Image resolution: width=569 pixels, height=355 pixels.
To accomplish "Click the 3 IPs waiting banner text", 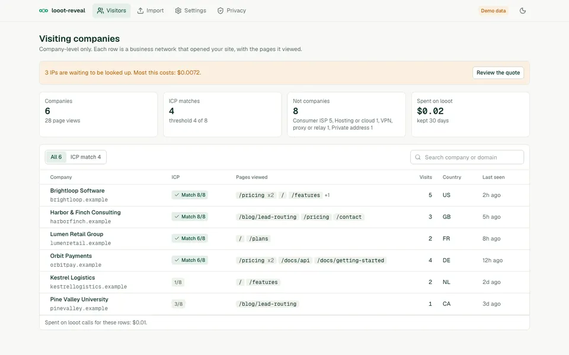I will click(123, 72).
